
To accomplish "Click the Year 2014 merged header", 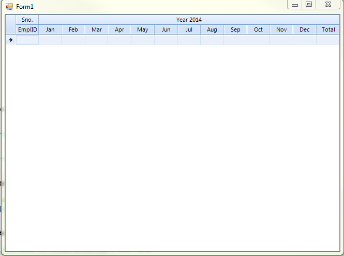I will tap(189, 20).
